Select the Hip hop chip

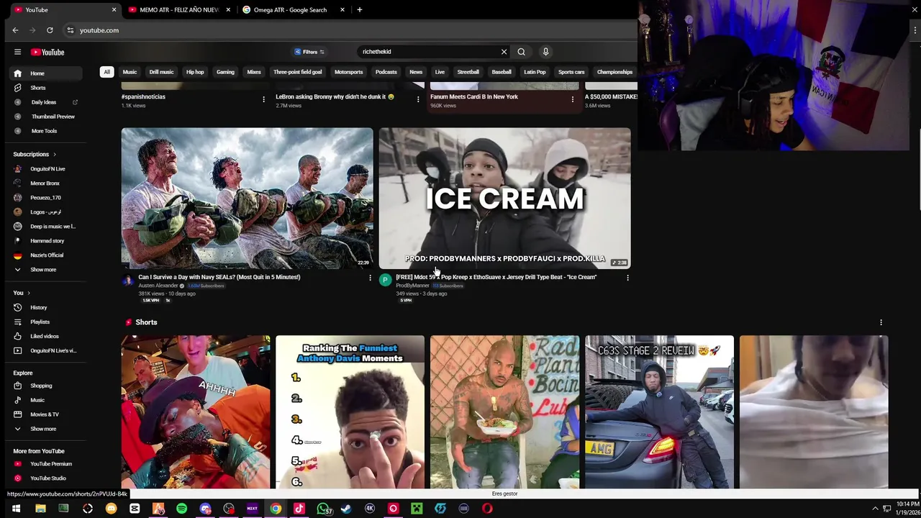tap(195, 72)
